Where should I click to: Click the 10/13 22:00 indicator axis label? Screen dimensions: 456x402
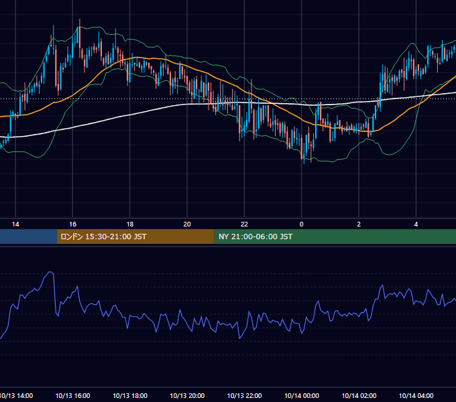click(244, 396)
